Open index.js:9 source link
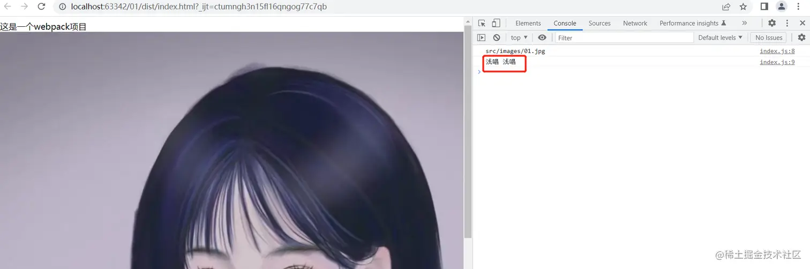The width and height of the screenshot is (810, 269). pos(777,62)
